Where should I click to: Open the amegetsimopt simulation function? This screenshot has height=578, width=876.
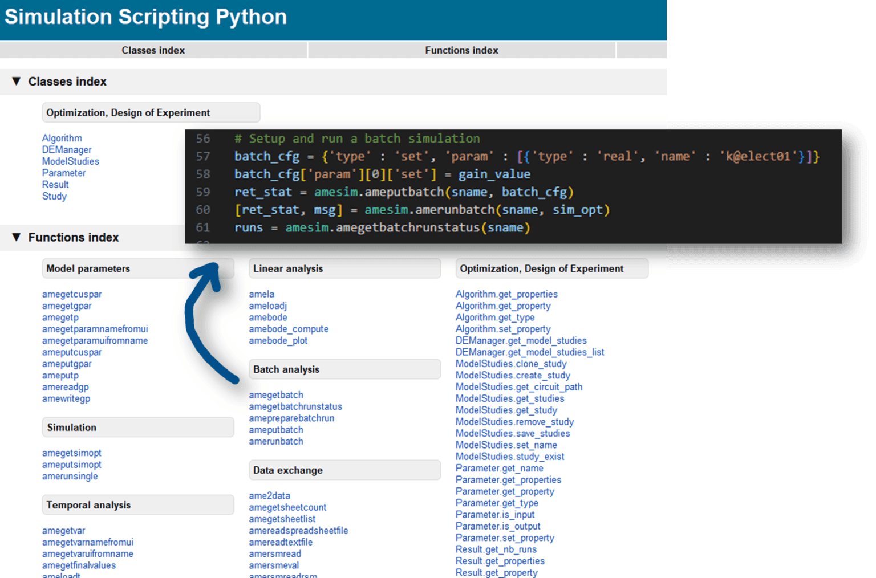tap(71, 453)
